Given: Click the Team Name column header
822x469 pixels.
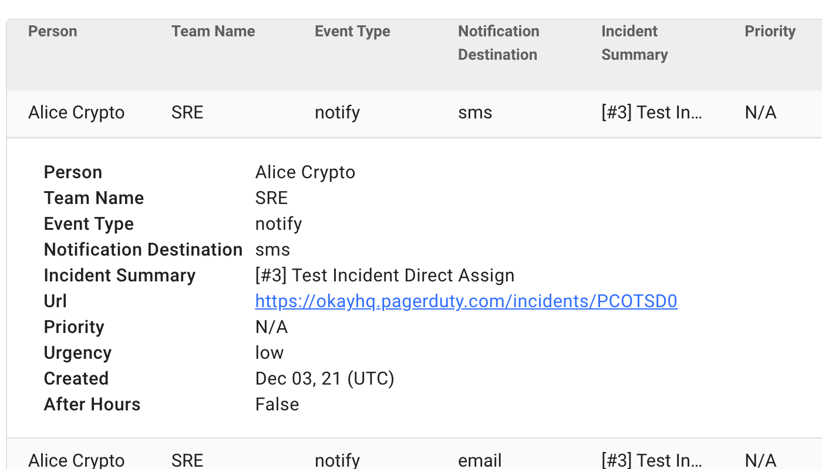Looking at the screenshot, I should point(213,32).
